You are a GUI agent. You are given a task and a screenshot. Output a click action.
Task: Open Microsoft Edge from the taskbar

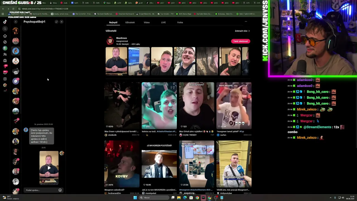[185, 198]
